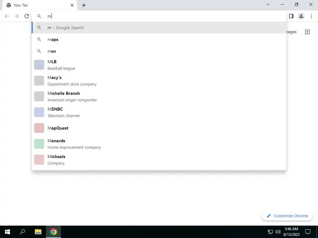Screen dimensions: 318x238
Task: Open File Explorer from the taskbar
Action: pos(38,232)
